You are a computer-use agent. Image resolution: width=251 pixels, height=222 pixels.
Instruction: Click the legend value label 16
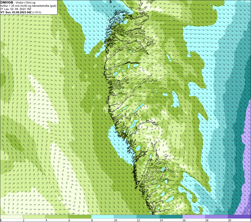tap(184, 220)
